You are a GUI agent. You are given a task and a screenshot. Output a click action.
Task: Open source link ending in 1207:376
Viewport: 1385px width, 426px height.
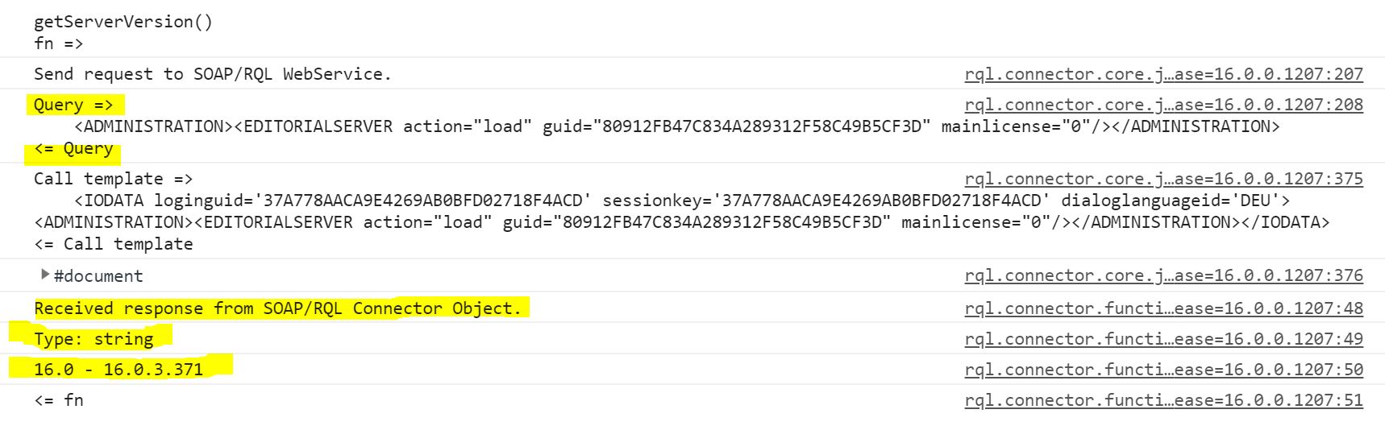coord(1163,275)
